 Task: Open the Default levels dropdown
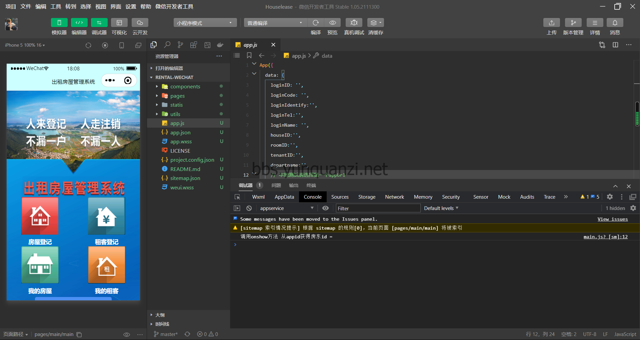click(x=441, y=208)
